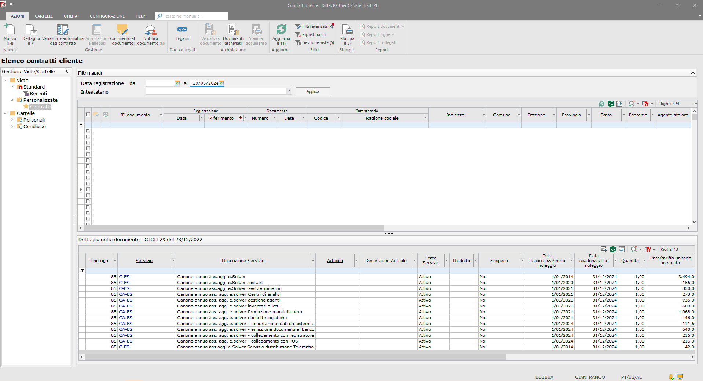703x381 pixels.
Task: Open Dettaglio (F7) from the ribbon
Action: pos(31,30)
